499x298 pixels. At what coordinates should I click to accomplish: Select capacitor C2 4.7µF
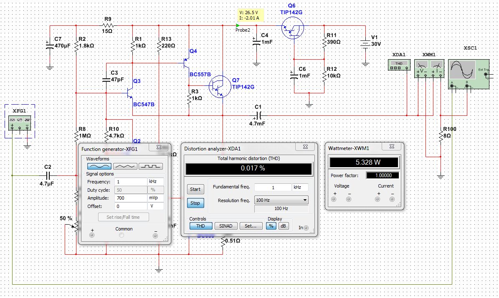(48, 175)
